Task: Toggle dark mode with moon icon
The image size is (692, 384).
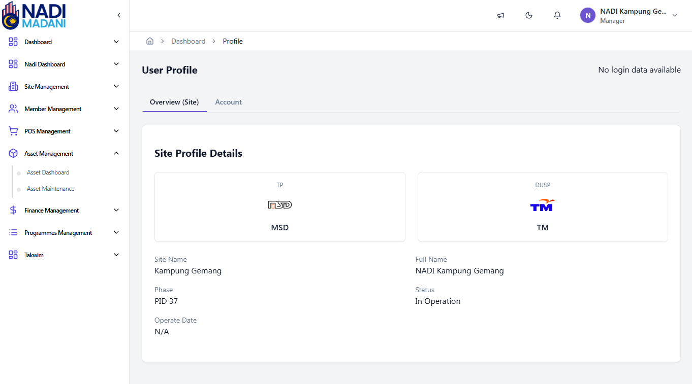Action: click(x=529, y=15)
